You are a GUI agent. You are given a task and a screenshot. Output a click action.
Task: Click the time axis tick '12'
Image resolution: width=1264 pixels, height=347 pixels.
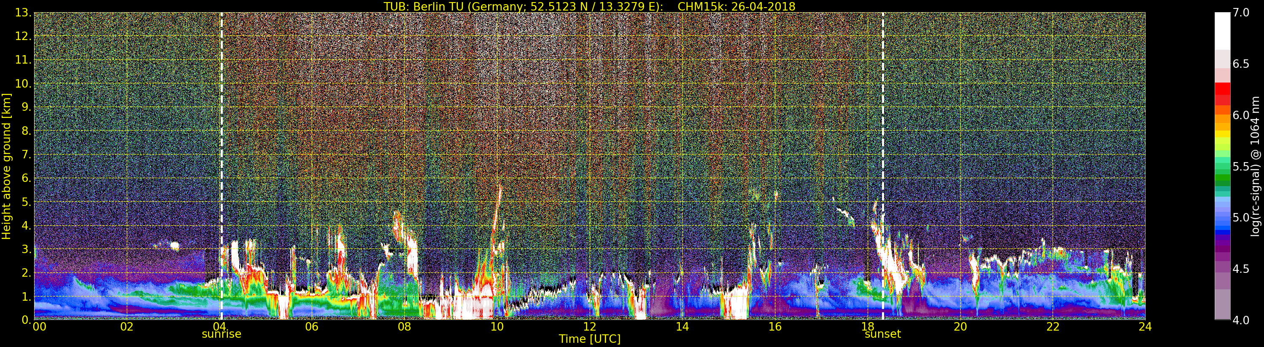pos(589,327)
